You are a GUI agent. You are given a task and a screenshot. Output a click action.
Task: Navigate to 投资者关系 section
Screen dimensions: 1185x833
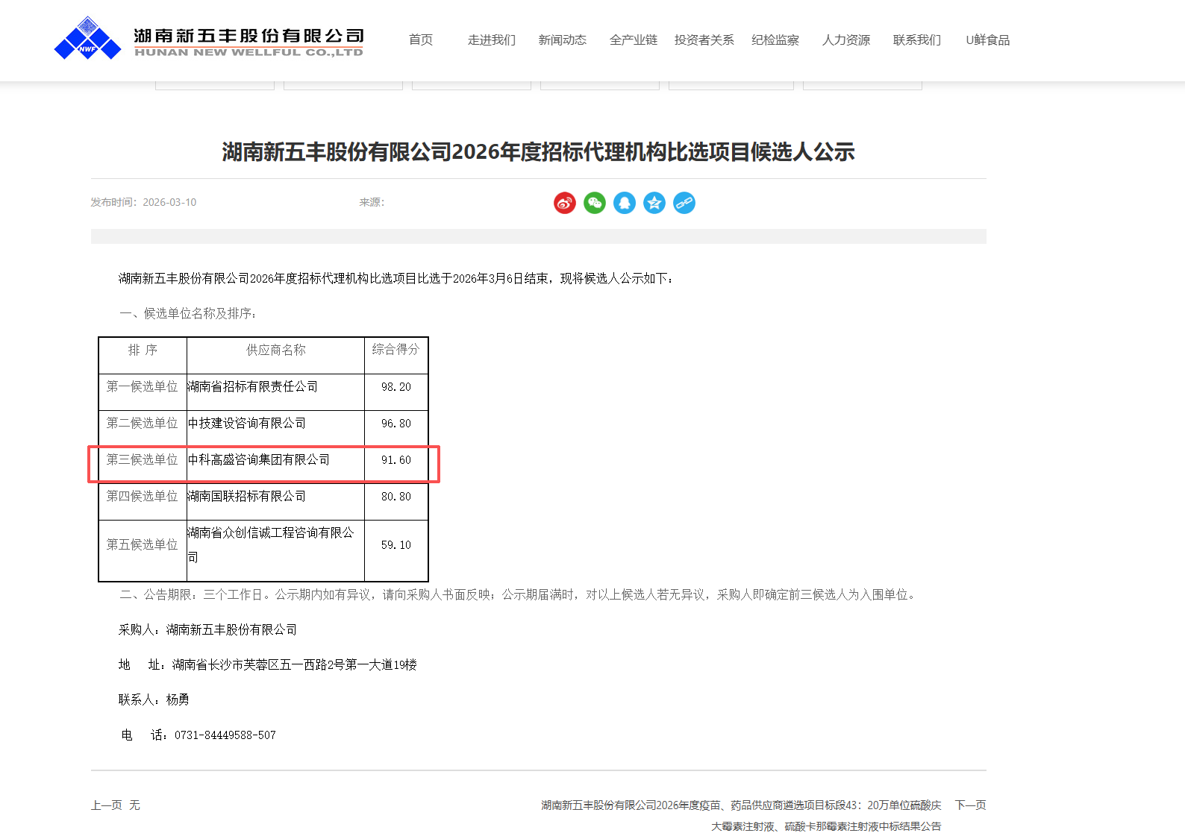[704, 40]
